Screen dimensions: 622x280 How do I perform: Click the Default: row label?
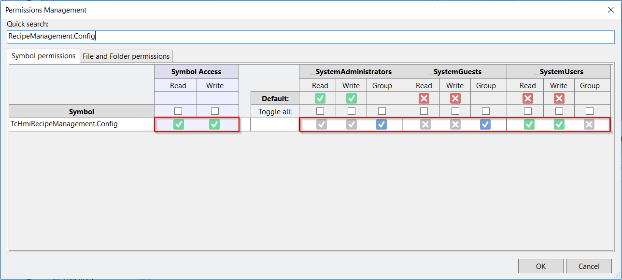(275, 98)
